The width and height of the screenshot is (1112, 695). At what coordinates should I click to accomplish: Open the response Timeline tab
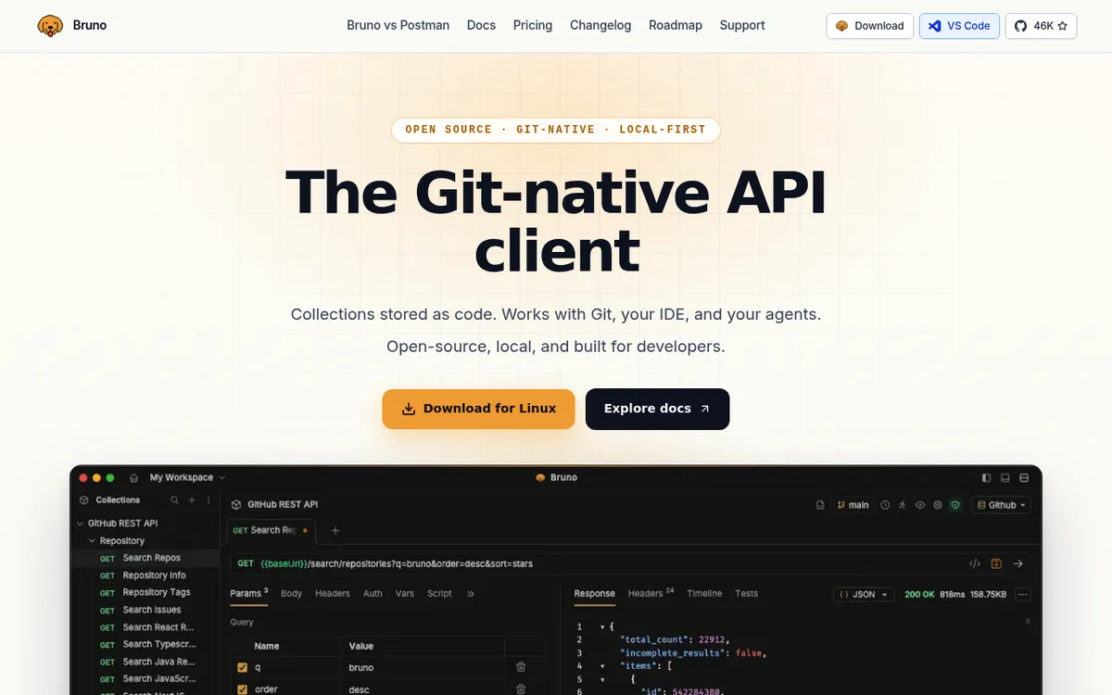coord(704,594)
